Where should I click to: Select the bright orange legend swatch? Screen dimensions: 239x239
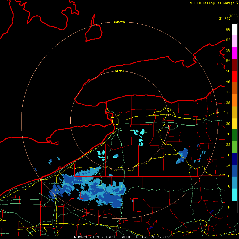click(234, 100)
